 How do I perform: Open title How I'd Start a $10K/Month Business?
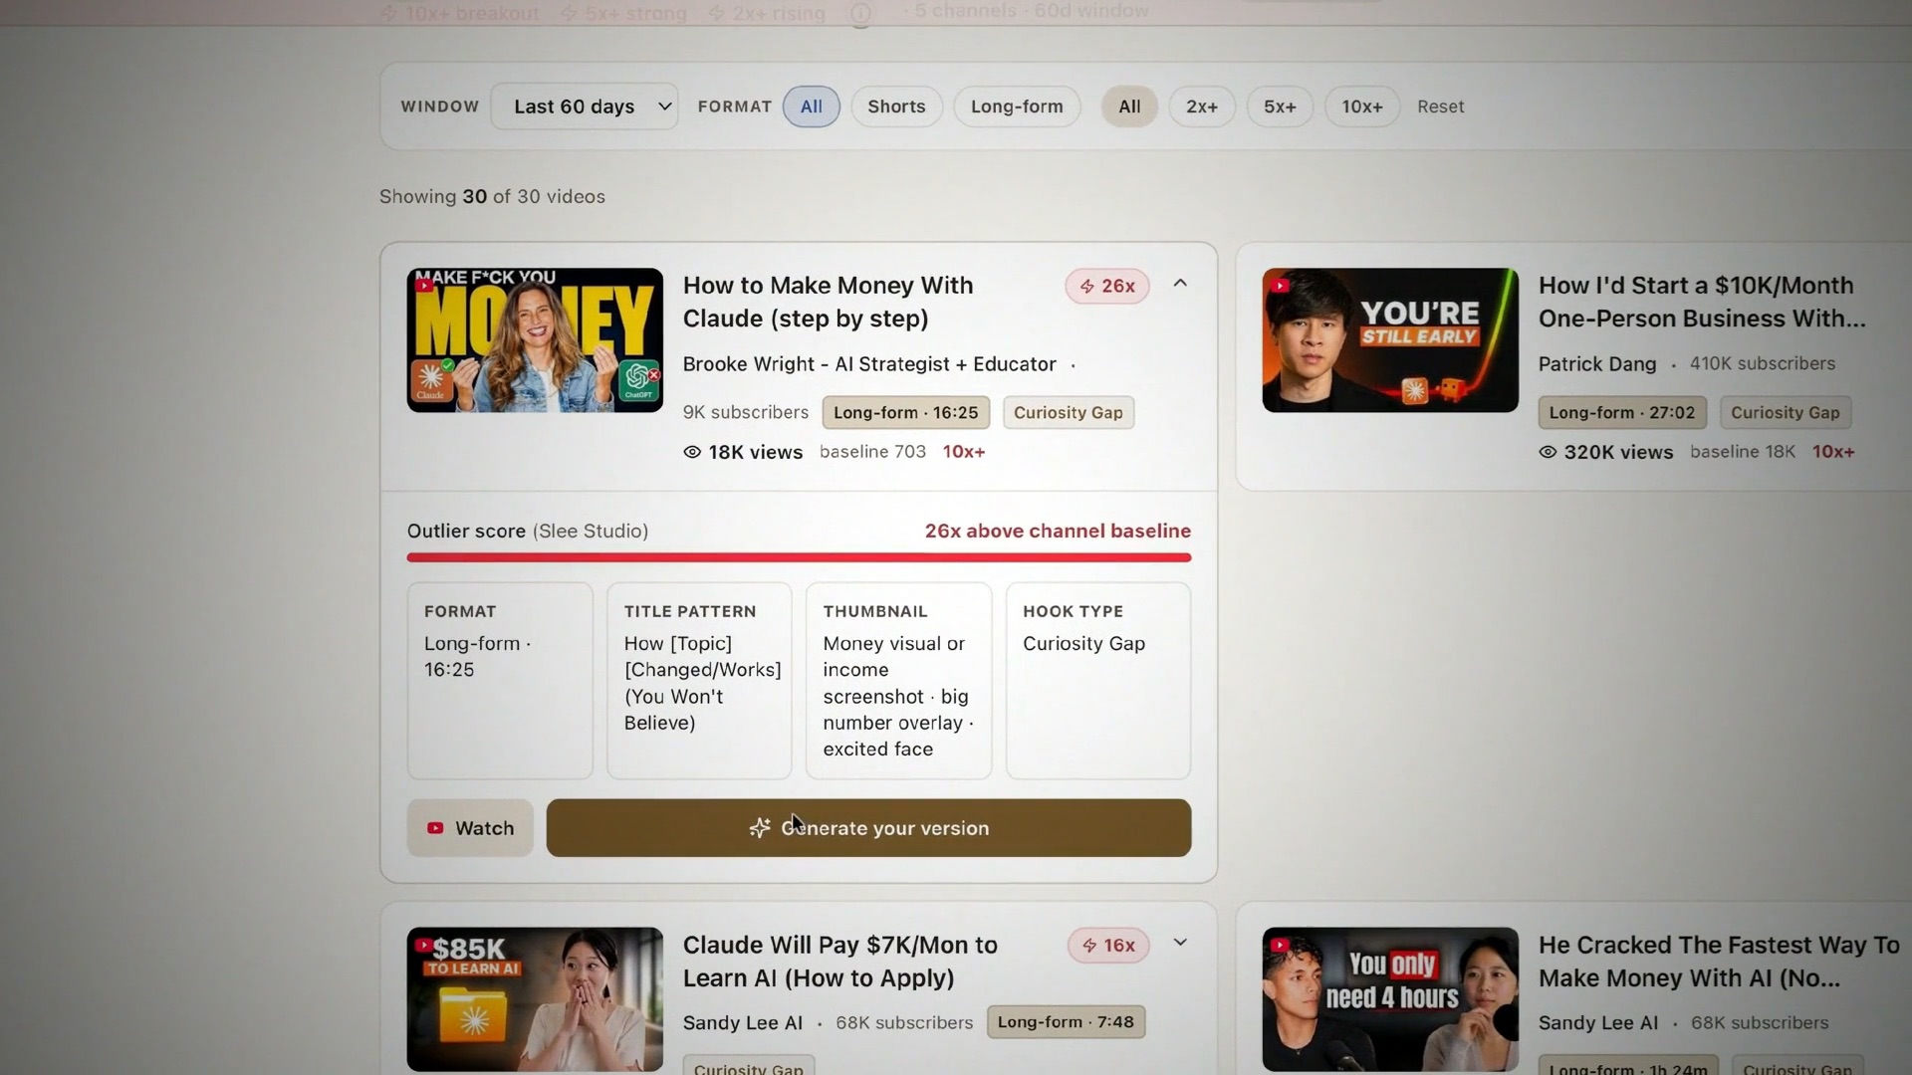click(1702, 302)
